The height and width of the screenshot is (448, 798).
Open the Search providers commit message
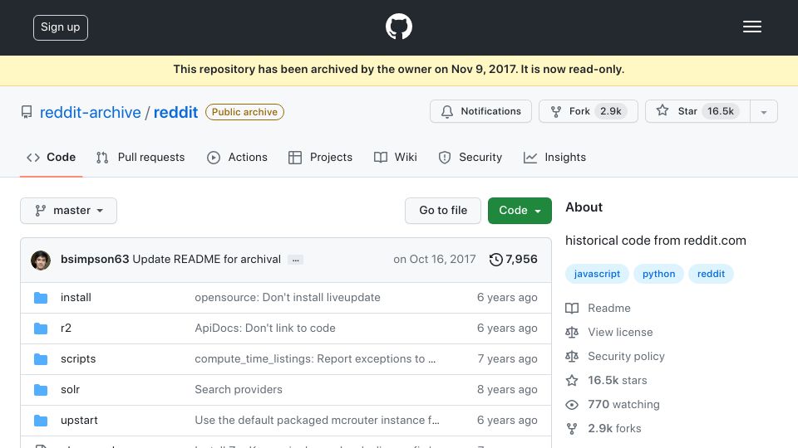tap(239, 390)
